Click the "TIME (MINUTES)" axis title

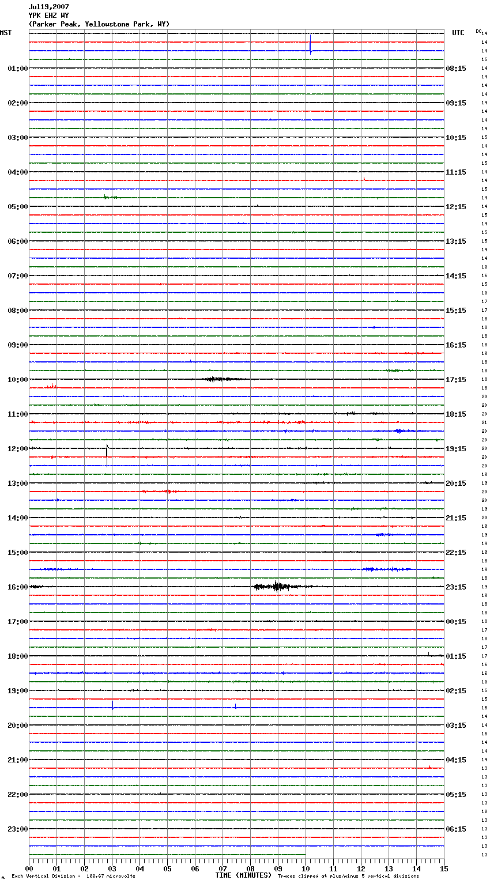coord(243,875)
